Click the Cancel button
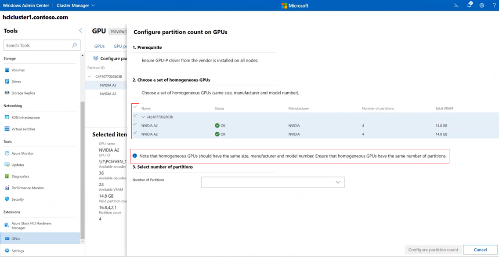The image size is (499, 257). (480, 249)
